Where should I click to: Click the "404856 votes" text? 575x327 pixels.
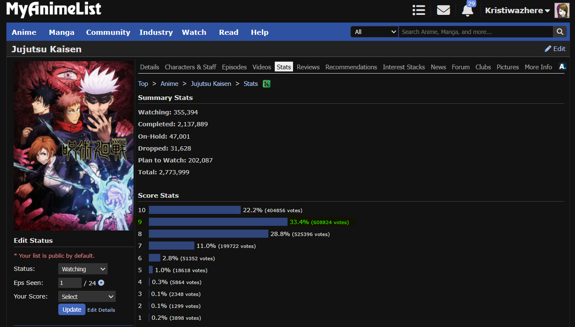[283, 210]
